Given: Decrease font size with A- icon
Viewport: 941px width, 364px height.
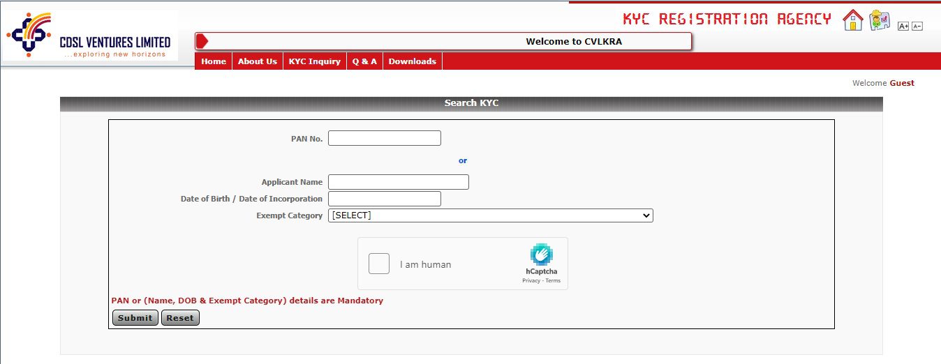Looking at the screenshot, I should coord(917,26).
